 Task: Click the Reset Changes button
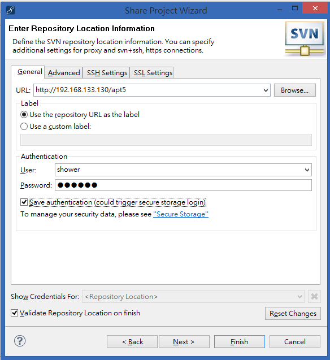coord(293,314)
